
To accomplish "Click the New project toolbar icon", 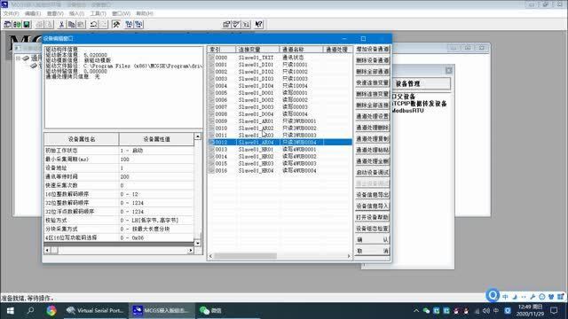I will coord(7,24).
